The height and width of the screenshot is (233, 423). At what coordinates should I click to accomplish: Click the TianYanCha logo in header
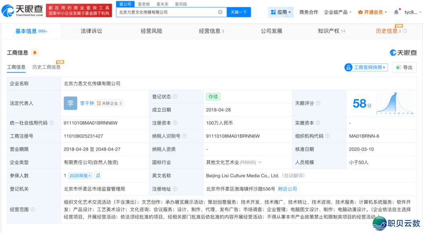click(x=22, y=12)
